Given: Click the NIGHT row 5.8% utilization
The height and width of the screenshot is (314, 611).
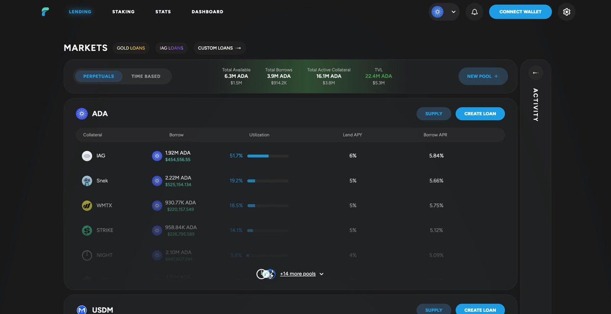Looking at the screenshot, I should 236,255.
